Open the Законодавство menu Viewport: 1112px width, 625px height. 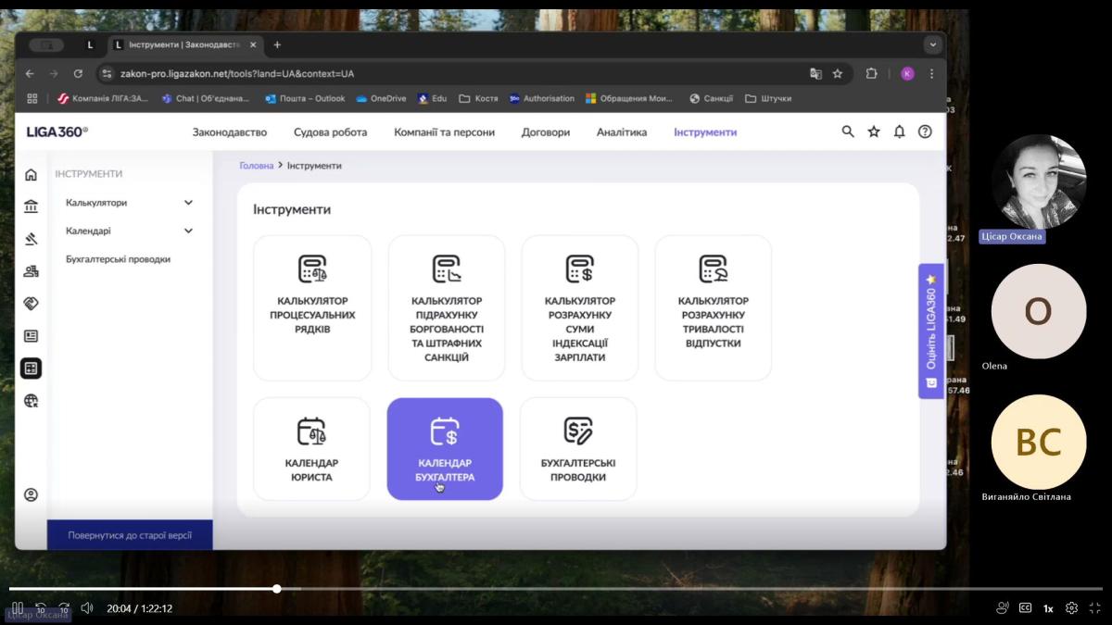[229, 132]
